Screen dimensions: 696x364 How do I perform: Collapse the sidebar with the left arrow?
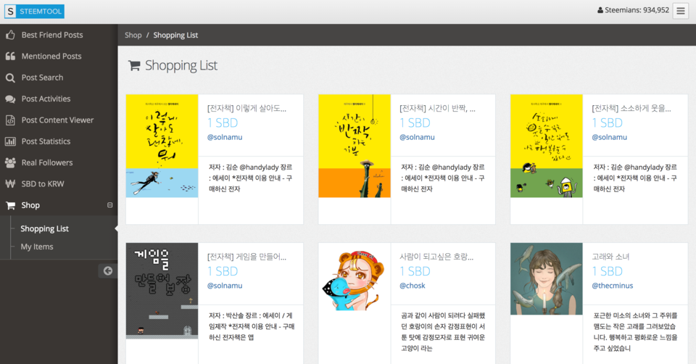click(108, 270)
